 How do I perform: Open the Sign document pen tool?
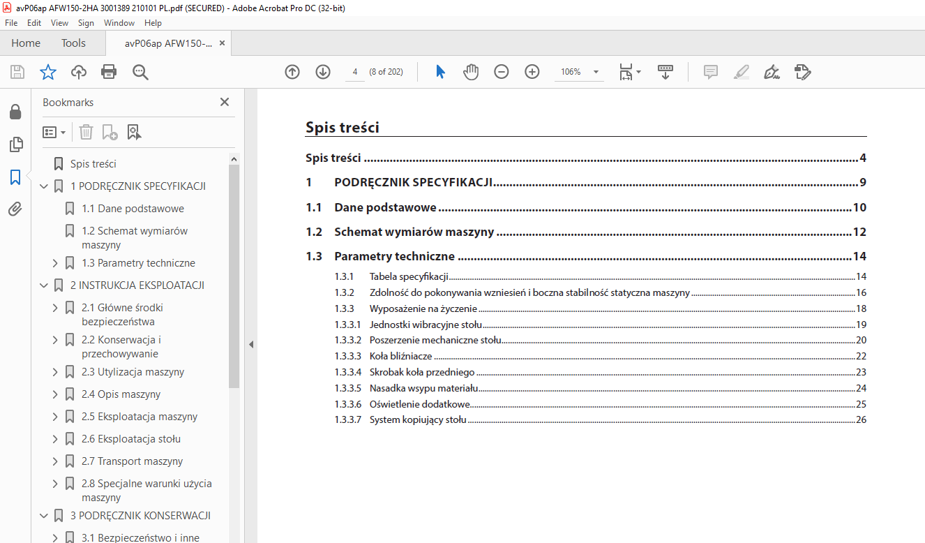(x=772, y=72)
